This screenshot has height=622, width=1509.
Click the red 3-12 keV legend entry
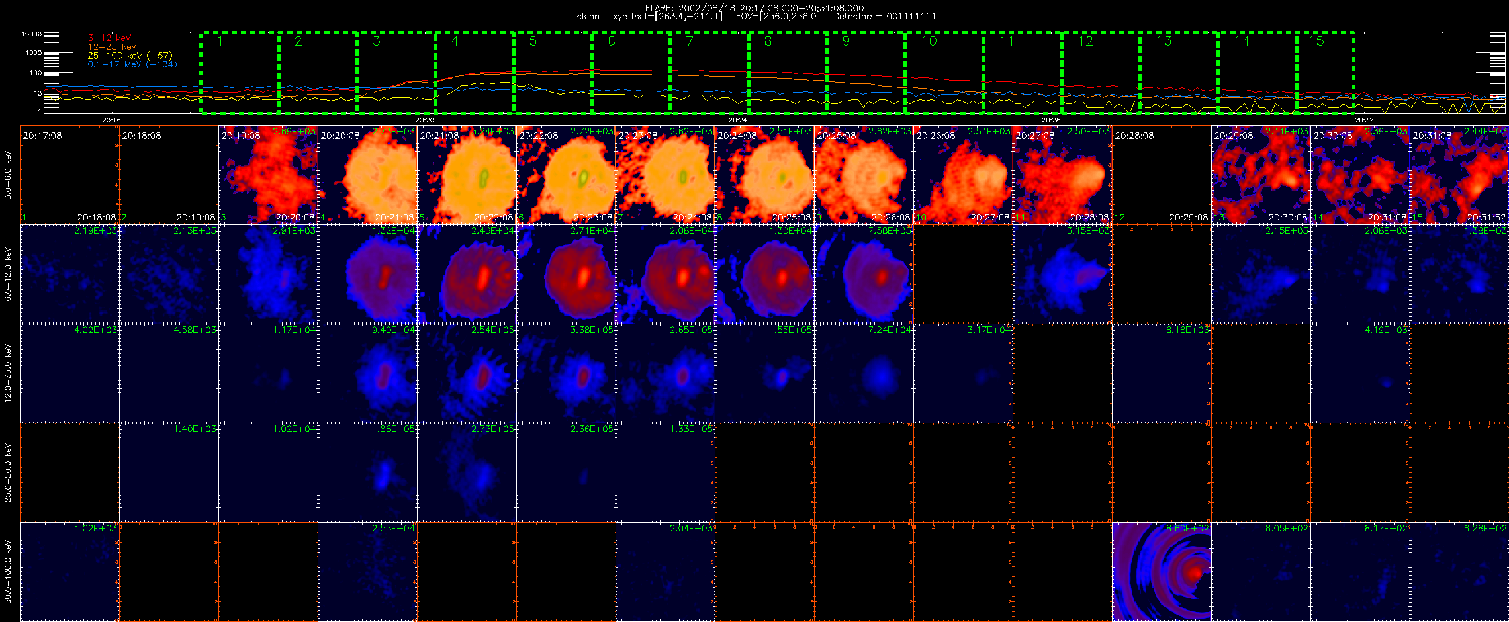[109, 38]
